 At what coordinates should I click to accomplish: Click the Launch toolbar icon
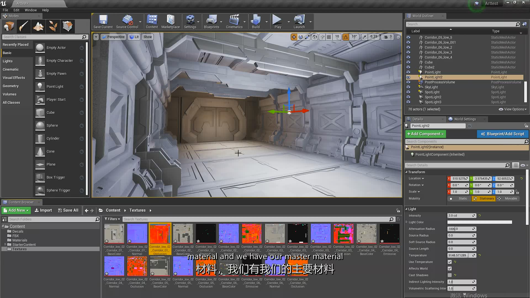[299, 22]
